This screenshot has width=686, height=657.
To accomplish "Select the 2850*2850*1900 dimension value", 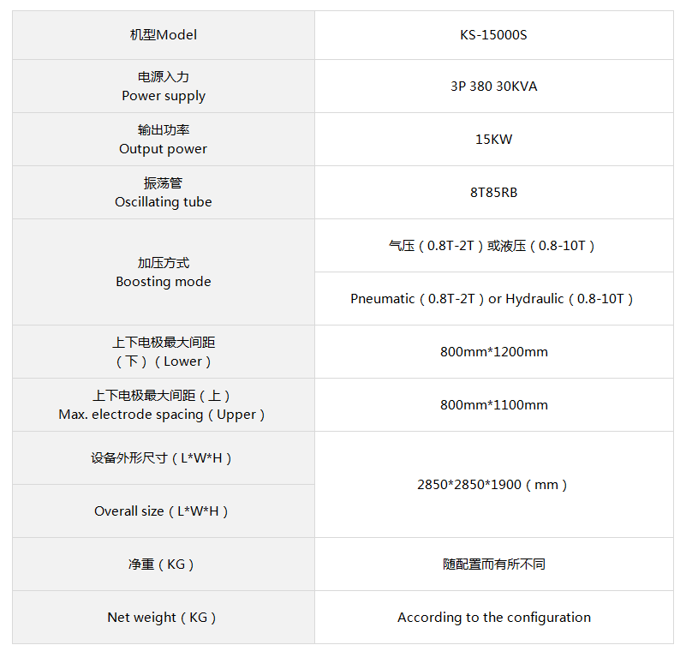I will tap(492, 485).
